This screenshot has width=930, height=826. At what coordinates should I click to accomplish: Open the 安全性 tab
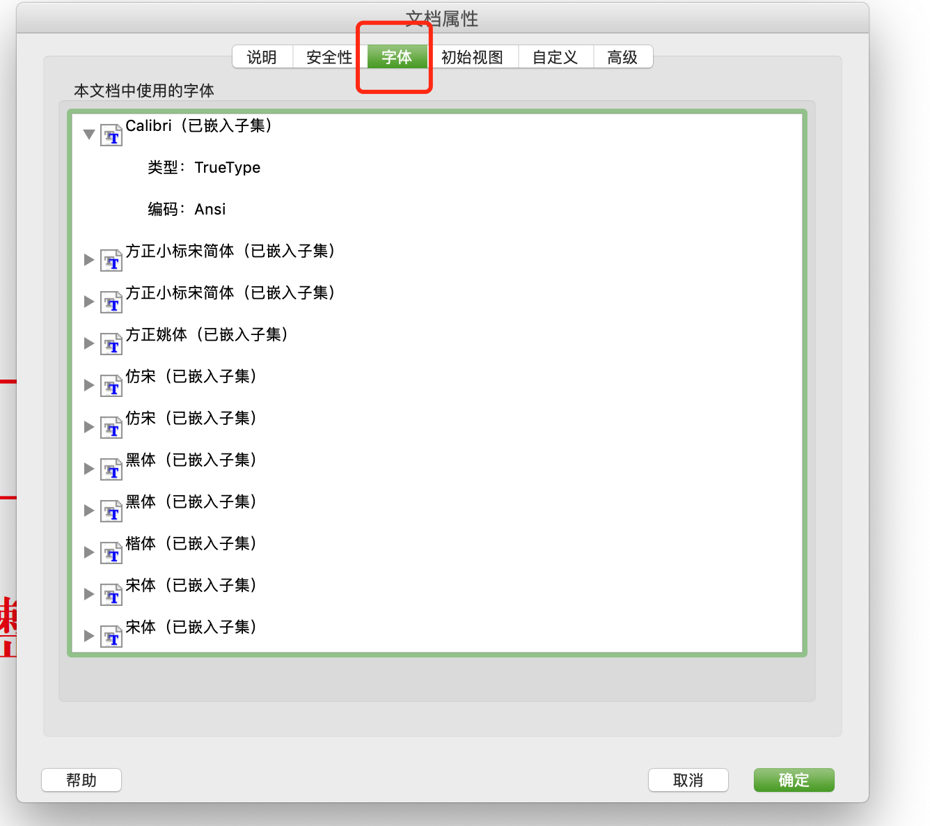(329, 57)
